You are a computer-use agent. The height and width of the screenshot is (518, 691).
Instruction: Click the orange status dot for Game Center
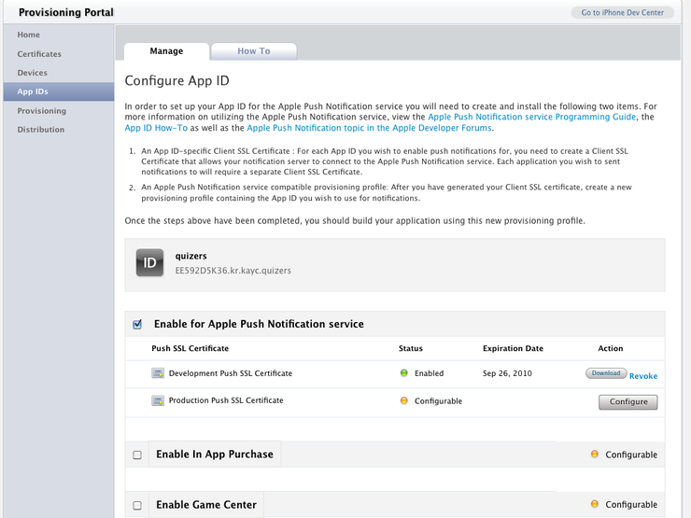click(595, 503)
